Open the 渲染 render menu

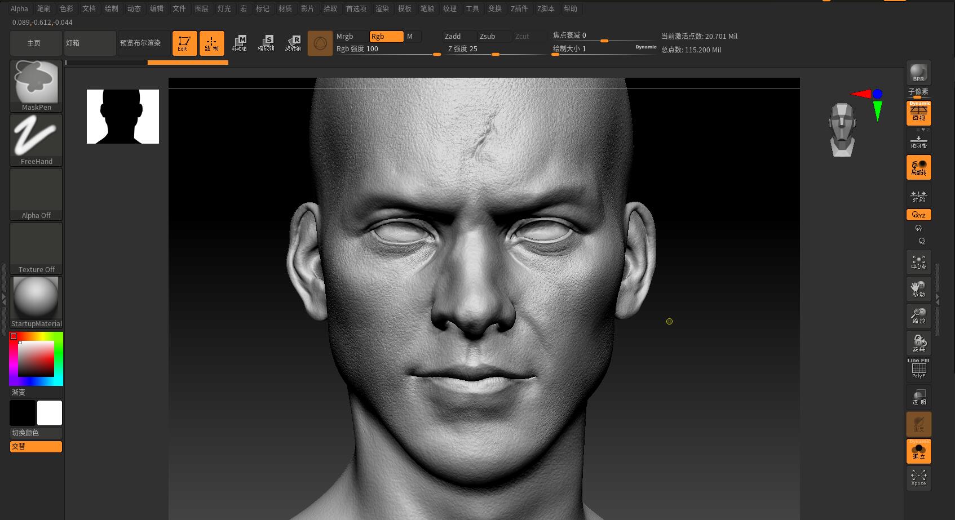(382, 8)
